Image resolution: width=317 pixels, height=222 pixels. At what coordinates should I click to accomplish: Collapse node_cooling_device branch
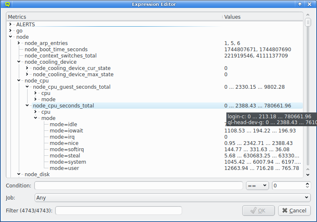point(19,62)
